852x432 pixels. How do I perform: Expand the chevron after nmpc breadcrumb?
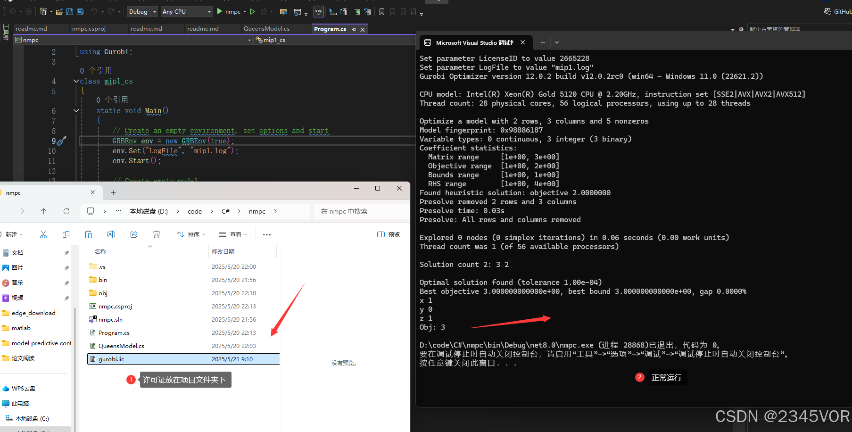click(x=275, y=211)
